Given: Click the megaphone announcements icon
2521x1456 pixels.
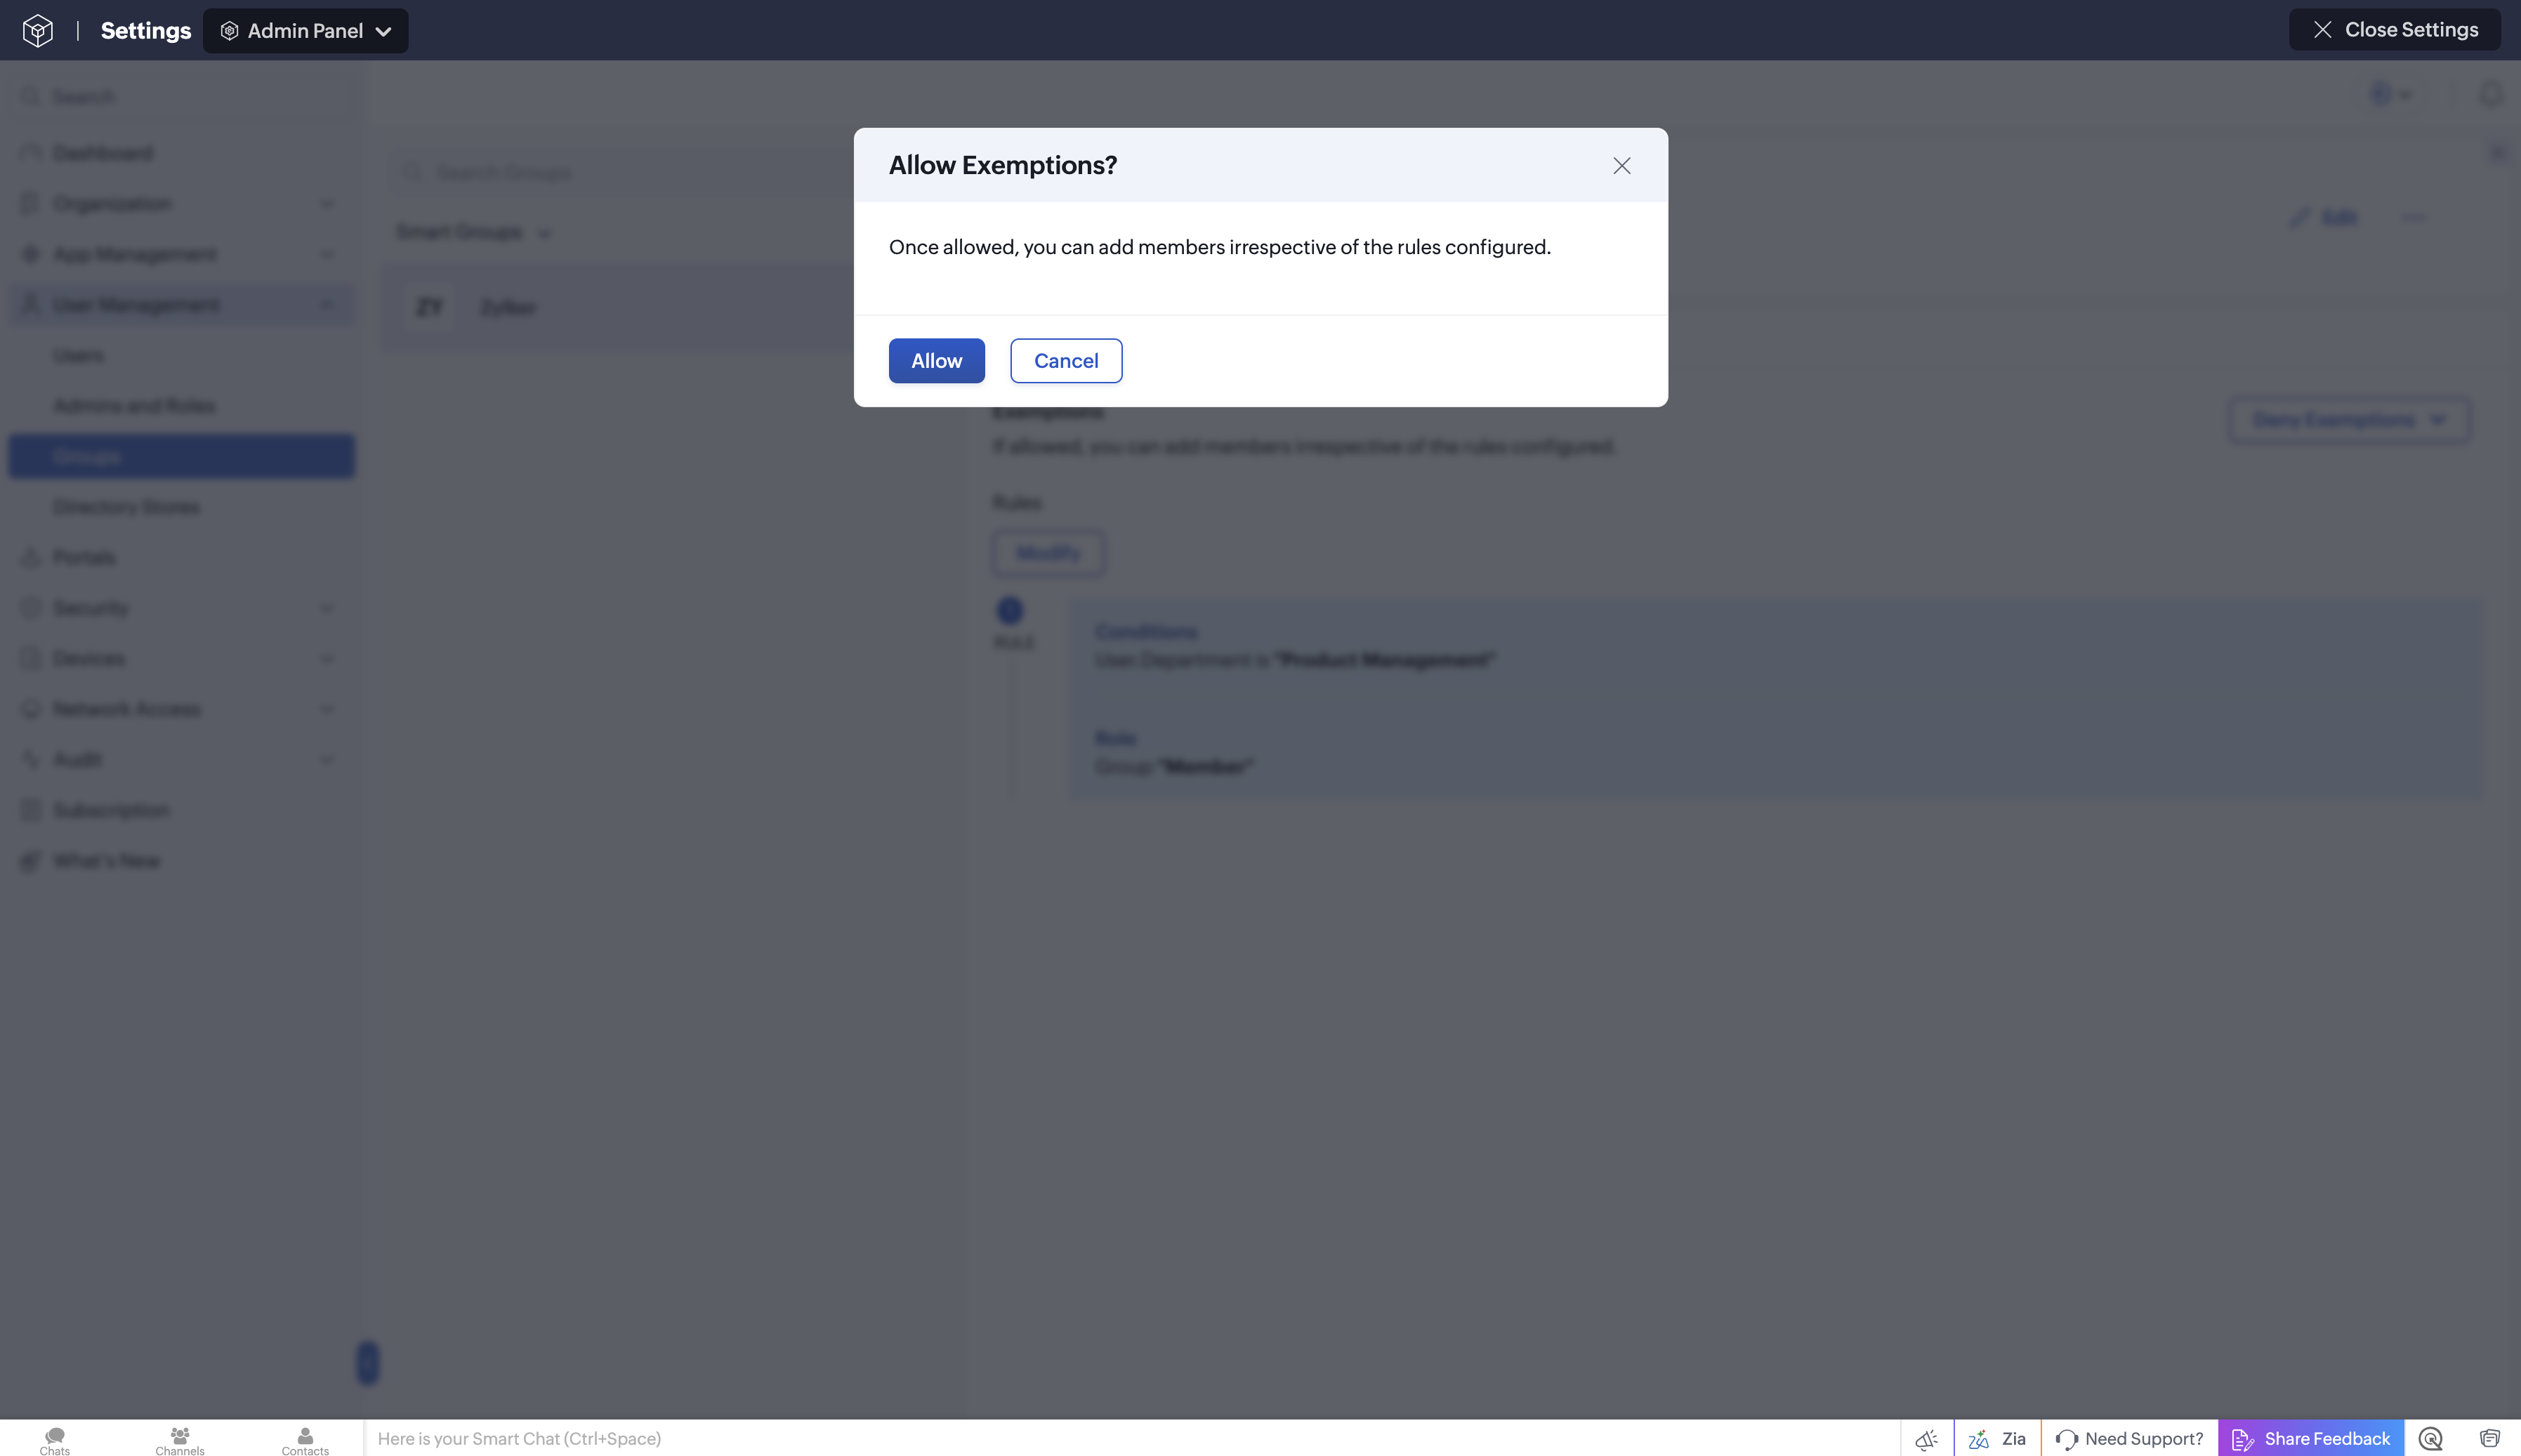Looking at the screenshot, I should [x=1926, y=1439].
